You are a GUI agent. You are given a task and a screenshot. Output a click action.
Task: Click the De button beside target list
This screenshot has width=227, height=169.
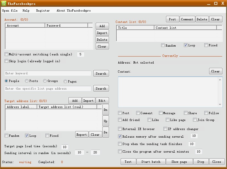[x=105, y=132]
